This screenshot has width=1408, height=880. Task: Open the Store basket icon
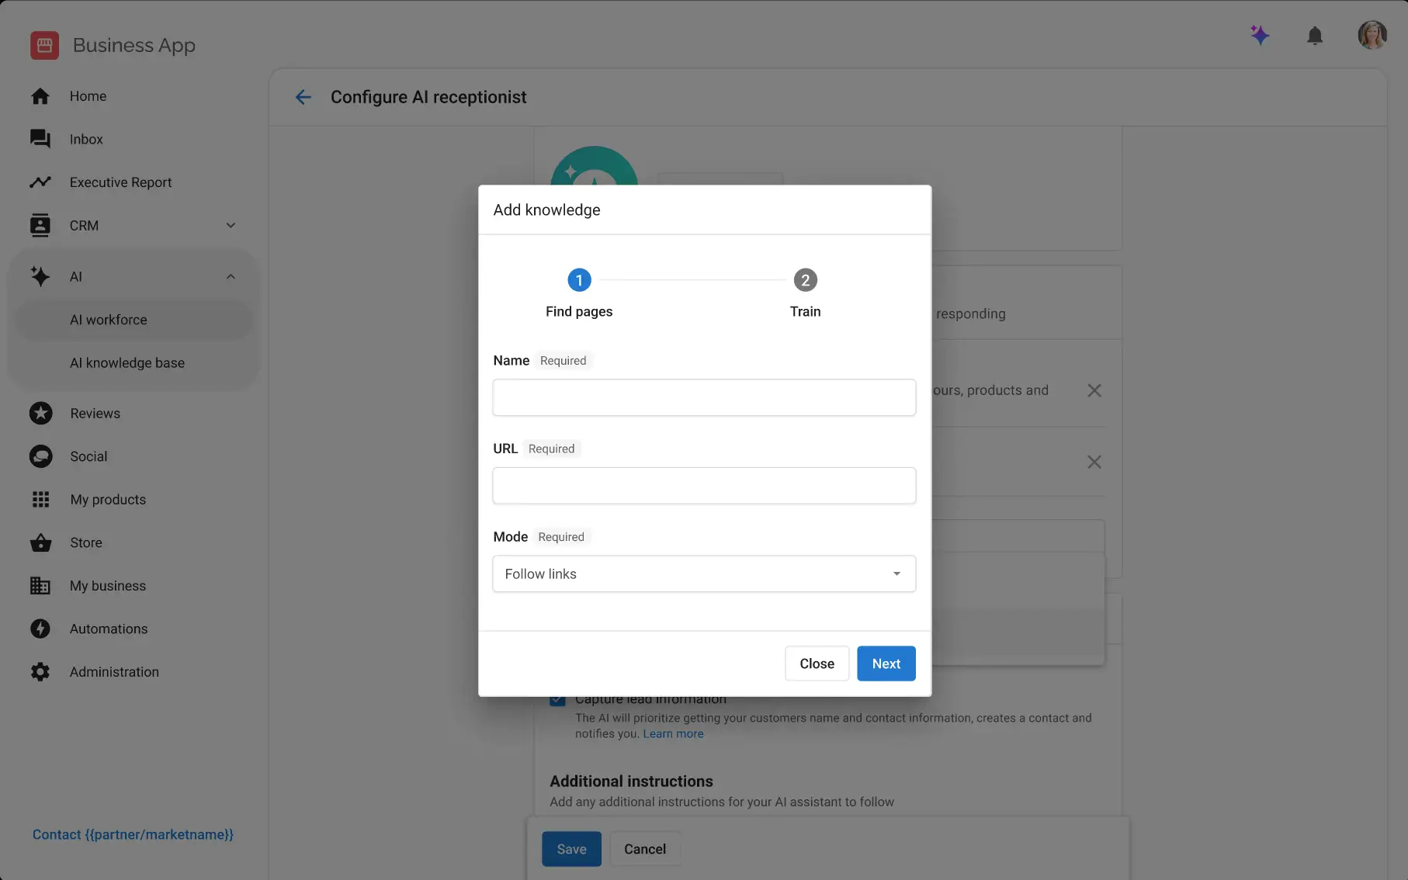point(40,542)
